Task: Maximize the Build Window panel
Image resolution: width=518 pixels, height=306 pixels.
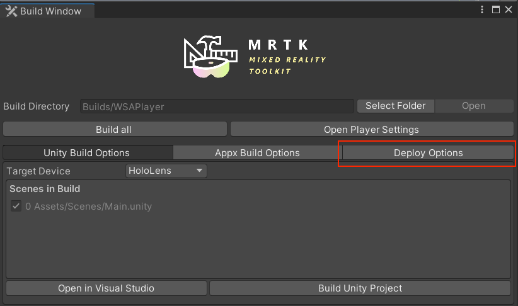Action: tap(495, 9)
